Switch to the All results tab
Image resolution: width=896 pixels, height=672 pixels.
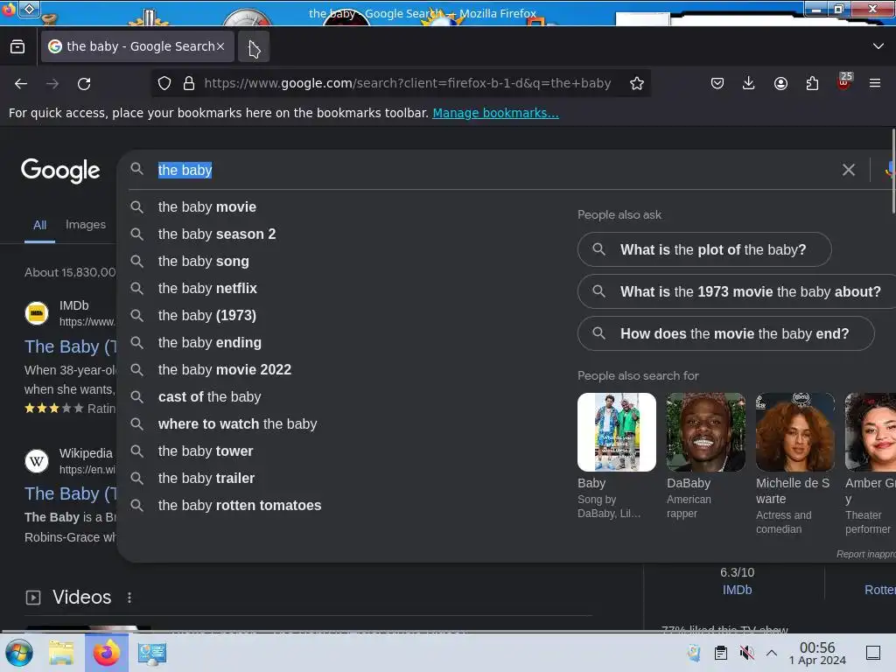click(x=39, y=225)
